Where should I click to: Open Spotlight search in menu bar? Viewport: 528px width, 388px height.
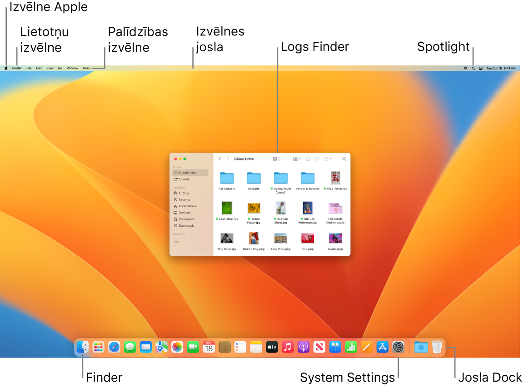tap(473, 68)
